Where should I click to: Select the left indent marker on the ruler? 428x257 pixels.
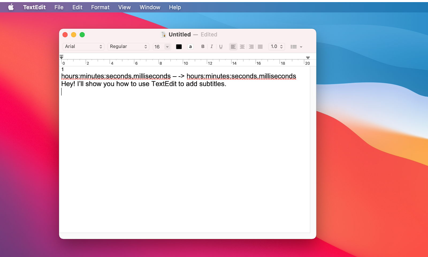point(62,57)
